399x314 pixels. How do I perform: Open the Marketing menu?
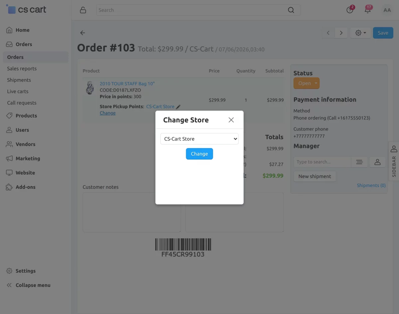28,158
